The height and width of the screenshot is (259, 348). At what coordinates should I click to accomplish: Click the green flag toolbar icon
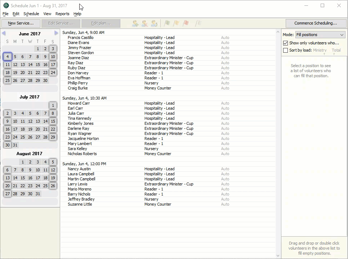pos(167,23)
